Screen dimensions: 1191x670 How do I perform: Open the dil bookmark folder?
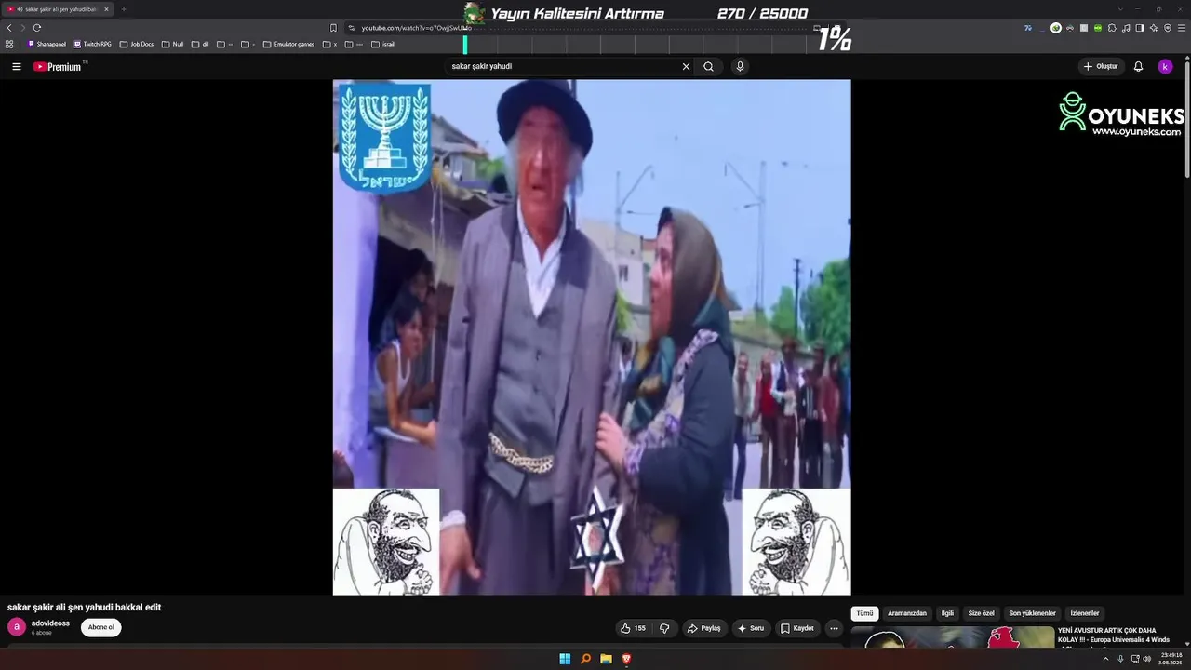[200, 44]
